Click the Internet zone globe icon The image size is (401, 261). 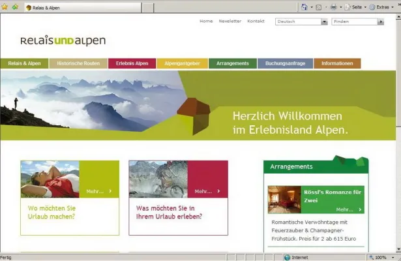(x=287, y=258)
